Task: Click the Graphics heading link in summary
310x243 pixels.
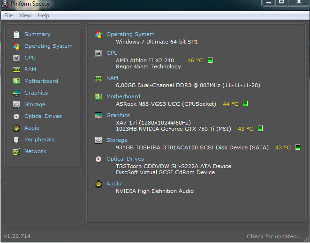Action: [118, 115]
